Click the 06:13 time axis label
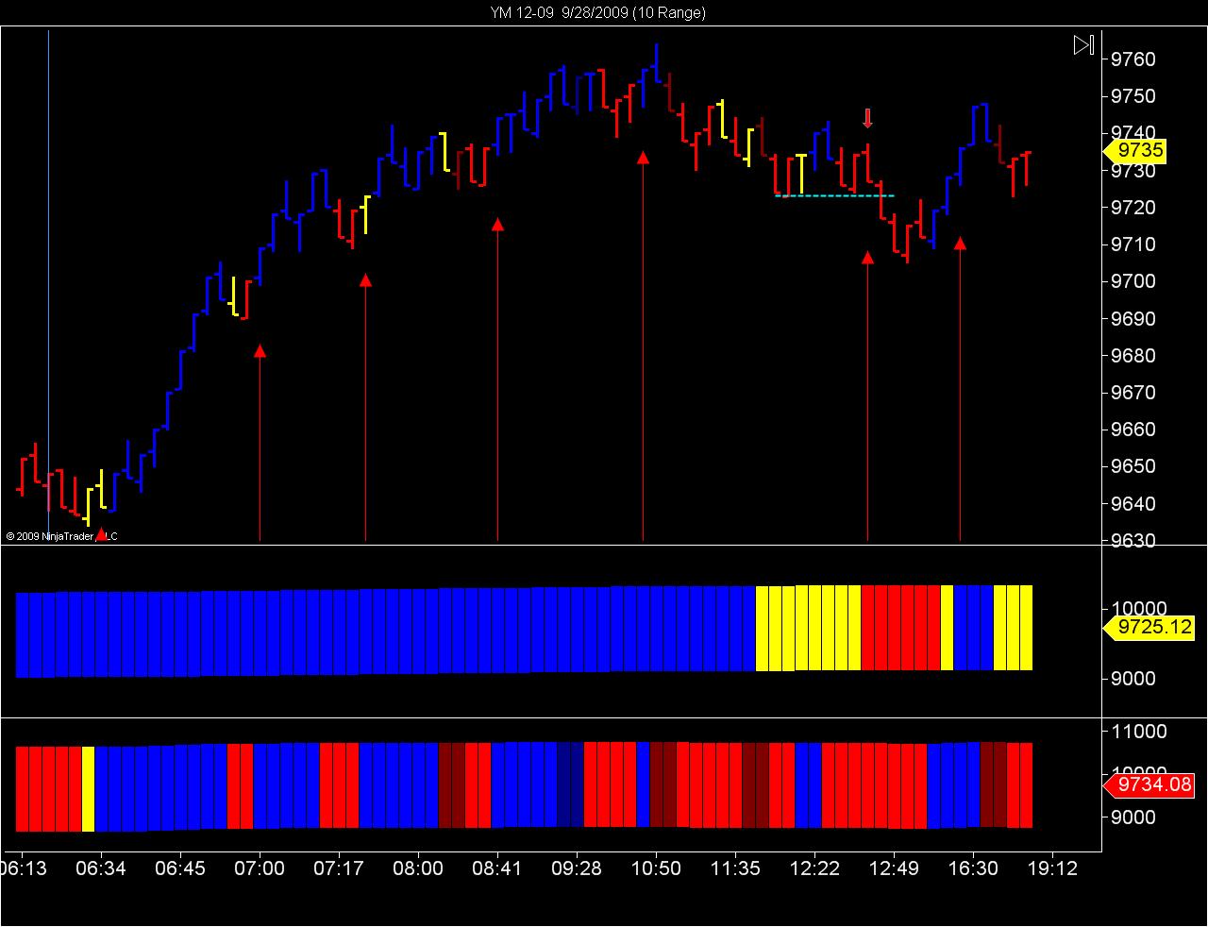 tap(24, 868)
